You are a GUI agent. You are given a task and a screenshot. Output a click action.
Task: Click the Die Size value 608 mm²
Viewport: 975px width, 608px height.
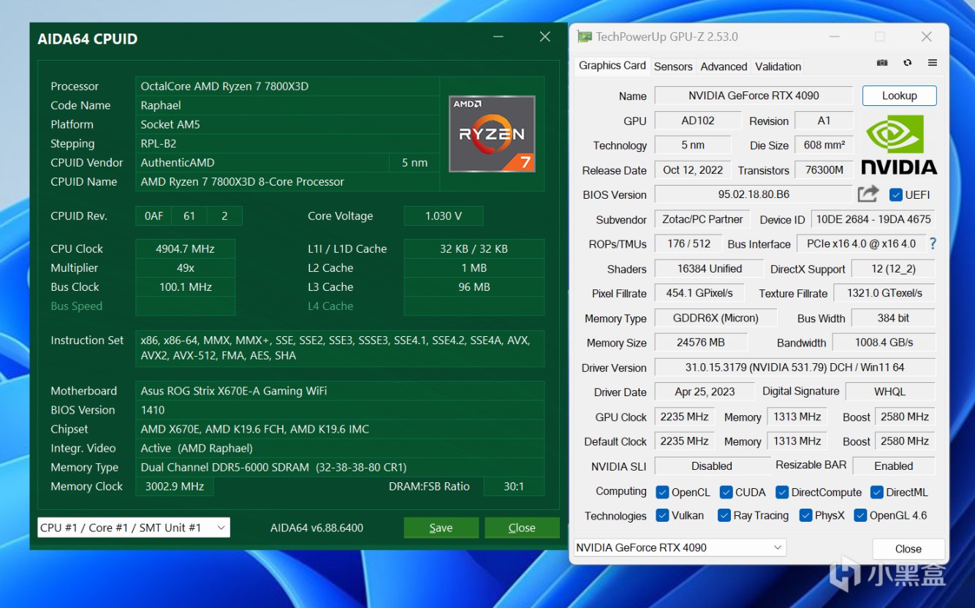click(824, 145)
